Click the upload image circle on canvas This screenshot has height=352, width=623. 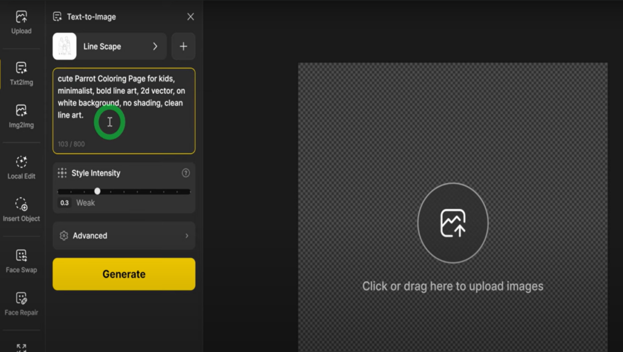point(453,223)
